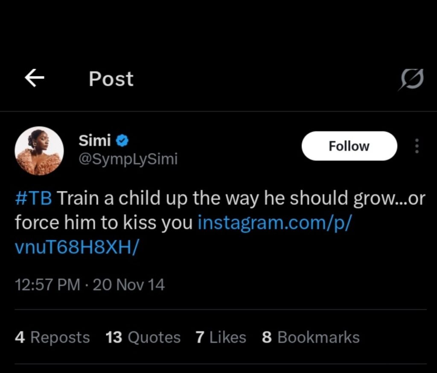
Task: View the 4 Reposts list
Action: coord(52,337)
